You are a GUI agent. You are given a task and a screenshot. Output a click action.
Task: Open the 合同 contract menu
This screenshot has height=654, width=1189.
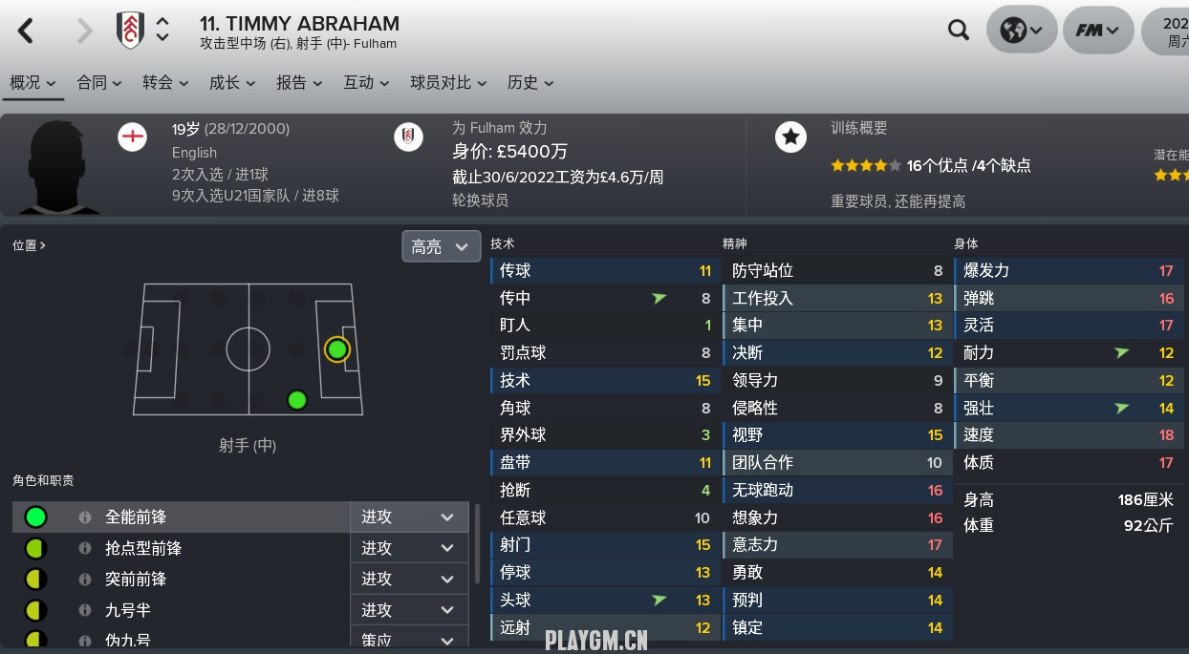[99, 83]
